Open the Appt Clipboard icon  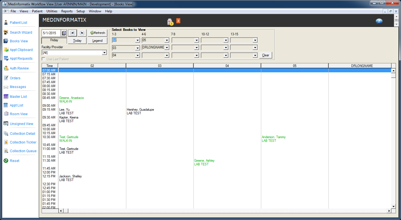(x=6, y=50)
